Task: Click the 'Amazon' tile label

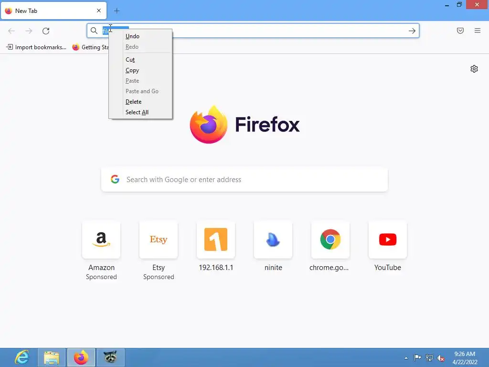Action: point(101,268)
